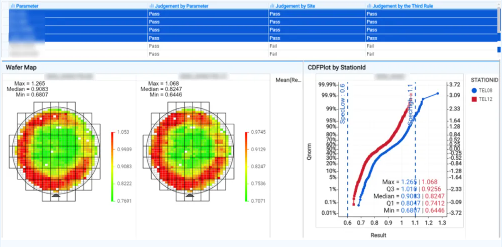Click the blue TEL08 legend marker

click(474, 90)
